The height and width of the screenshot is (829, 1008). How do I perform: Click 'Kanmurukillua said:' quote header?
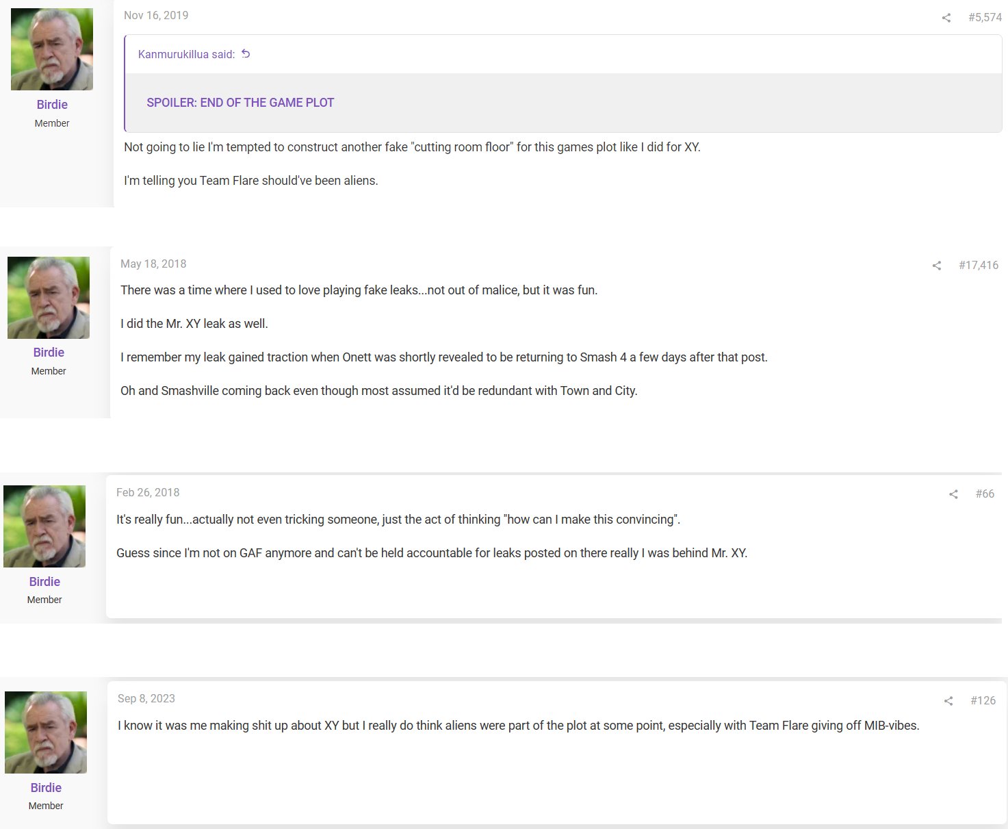186,54
